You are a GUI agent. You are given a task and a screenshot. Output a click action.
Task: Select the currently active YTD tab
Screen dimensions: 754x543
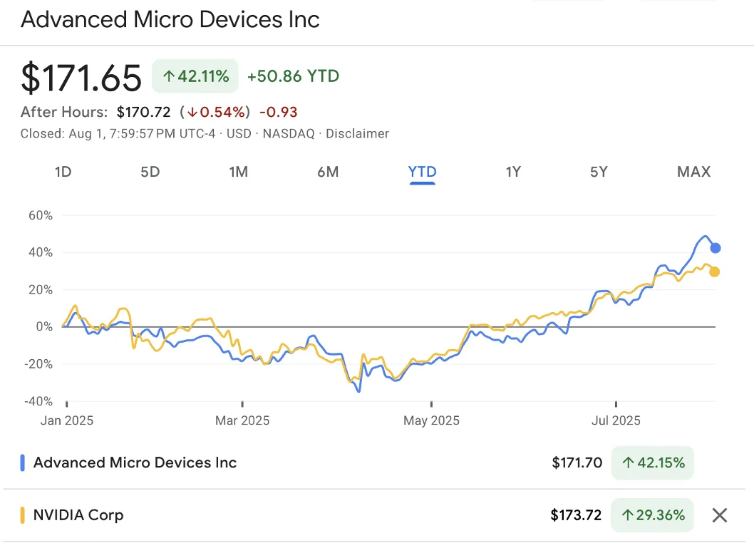pos(423,172)
